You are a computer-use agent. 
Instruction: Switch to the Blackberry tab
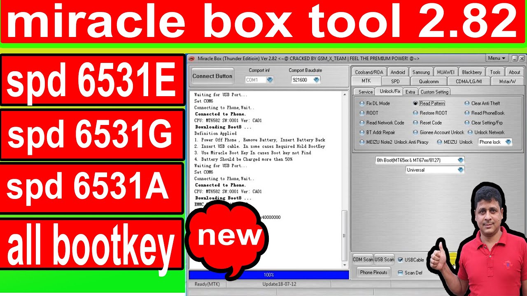coord(472,72)
